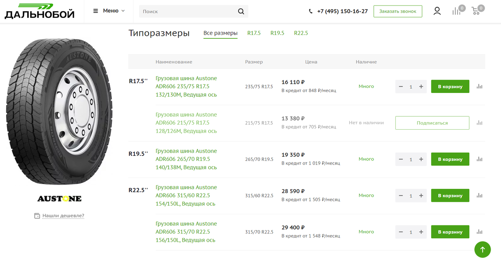Add 235/75 R17.5 tire to comparison
Image resolution: width=501 pixels, height=258 pixels.
[479, 87]
